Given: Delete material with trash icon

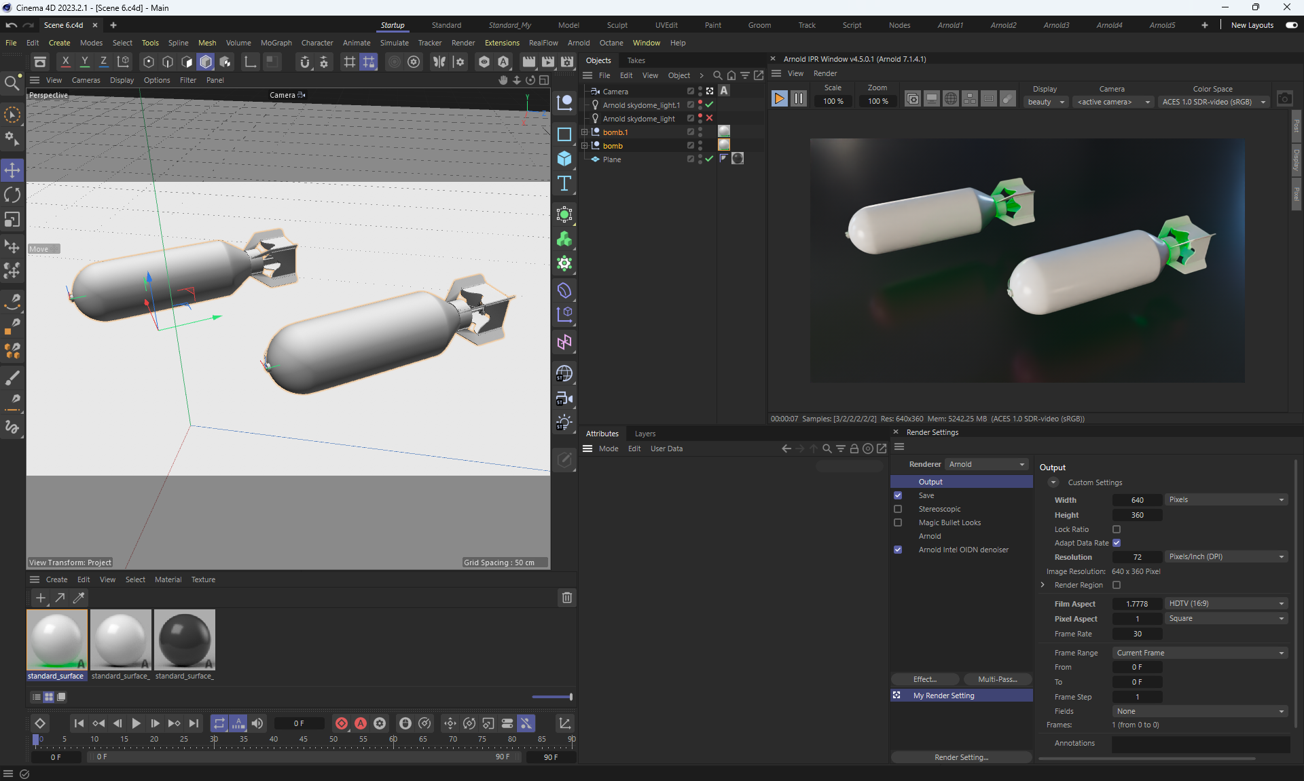Looking at the screenshot, I should point(567,598).
